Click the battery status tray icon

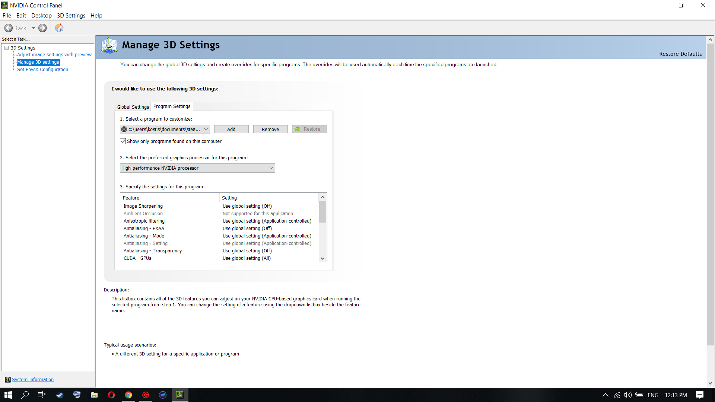[639, 395]
